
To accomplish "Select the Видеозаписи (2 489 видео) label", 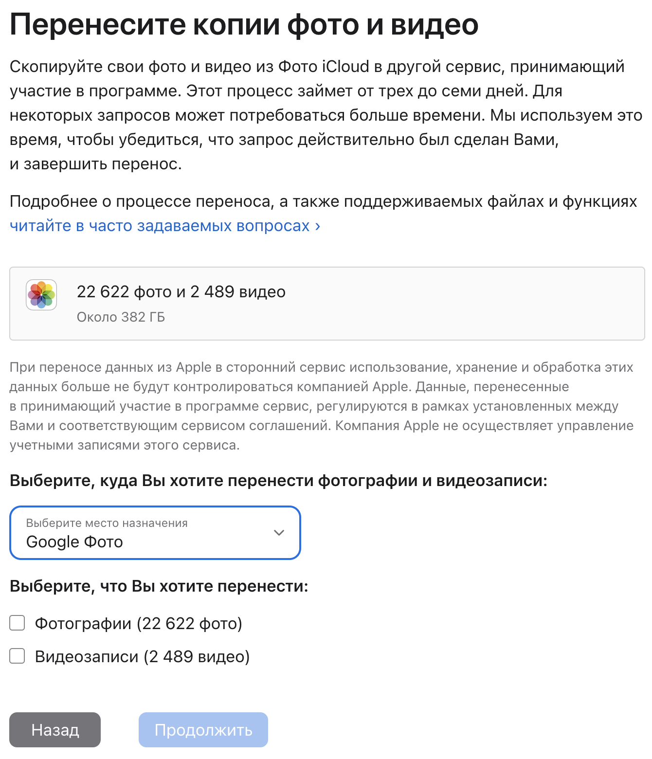I will tap(142, 656).
